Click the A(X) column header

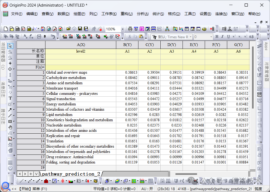point(81,45)
